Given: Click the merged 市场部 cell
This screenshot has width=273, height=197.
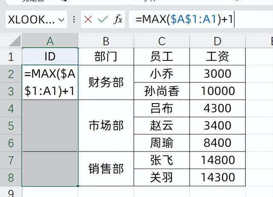Looking at the screenshot, I should (x=106, y=126).
